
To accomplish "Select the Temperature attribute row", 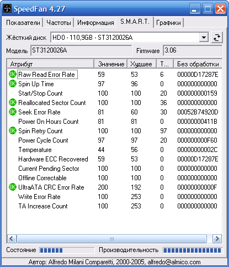I will tap(114, 150).
